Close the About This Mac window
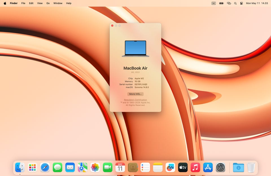Screen dimensions: 271x176 click(112, 26)
